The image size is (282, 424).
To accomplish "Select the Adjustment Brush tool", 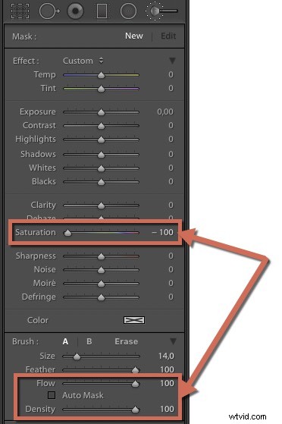I will (x=161, y=11).
